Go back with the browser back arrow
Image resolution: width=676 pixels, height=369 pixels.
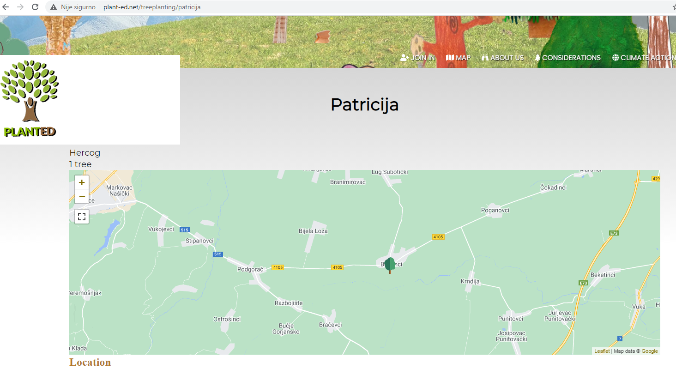(x=6, y=7)
